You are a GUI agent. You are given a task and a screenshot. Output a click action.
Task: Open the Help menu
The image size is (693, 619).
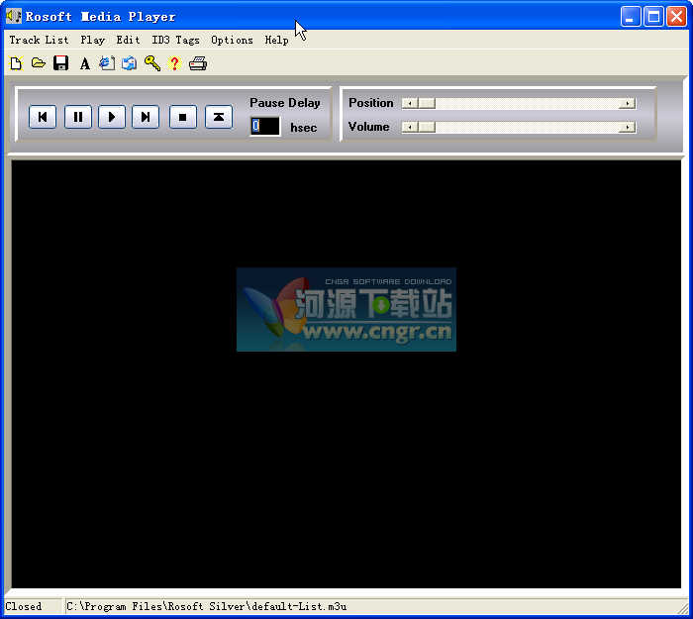(x=276, y=41)
